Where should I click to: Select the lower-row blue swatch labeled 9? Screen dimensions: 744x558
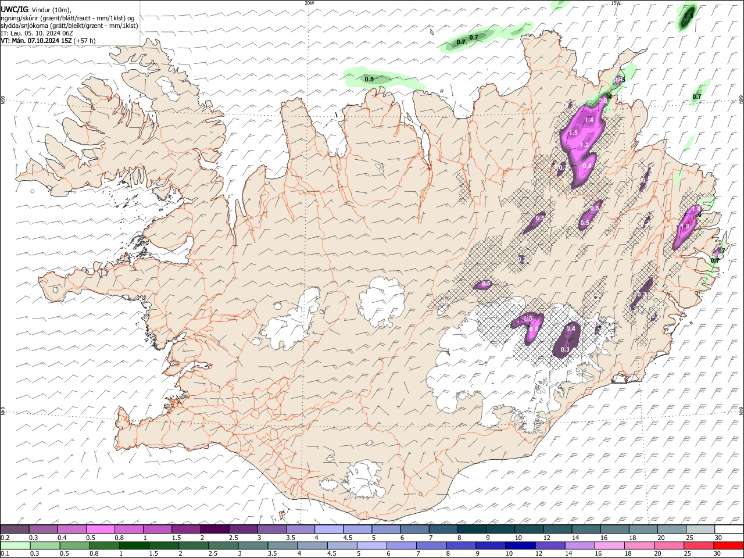(x=490, y=545)
